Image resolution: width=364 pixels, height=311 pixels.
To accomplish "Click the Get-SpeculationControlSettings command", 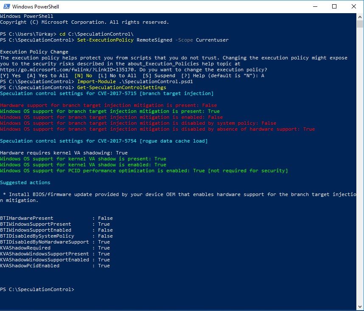I will (x=122, y=87).
